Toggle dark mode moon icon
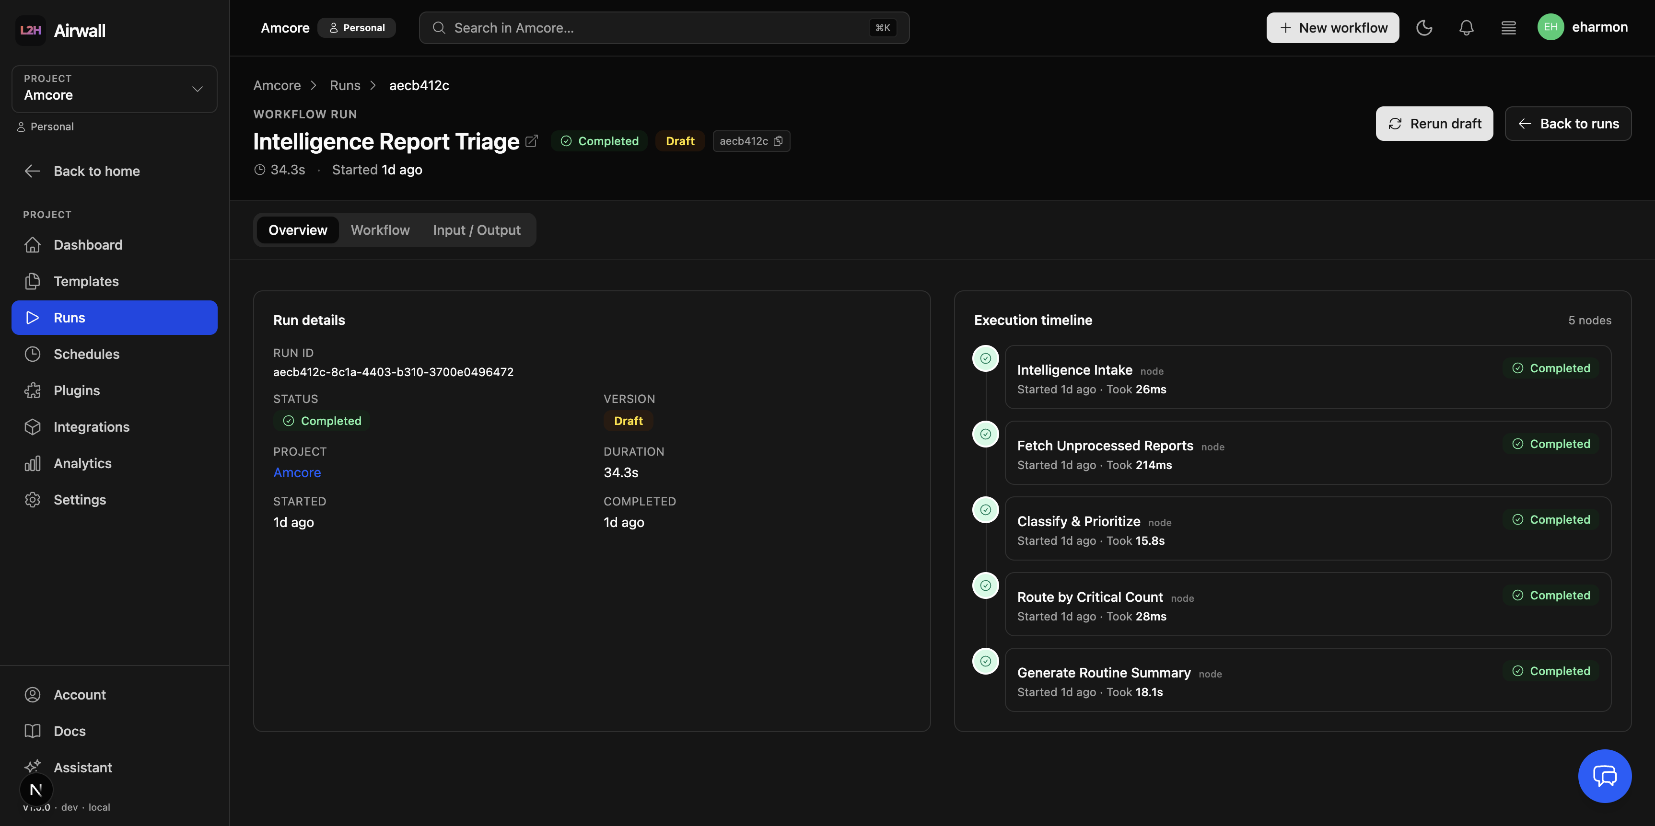This screenshot has height=826, width=1655. click(x=1424, y=28)
